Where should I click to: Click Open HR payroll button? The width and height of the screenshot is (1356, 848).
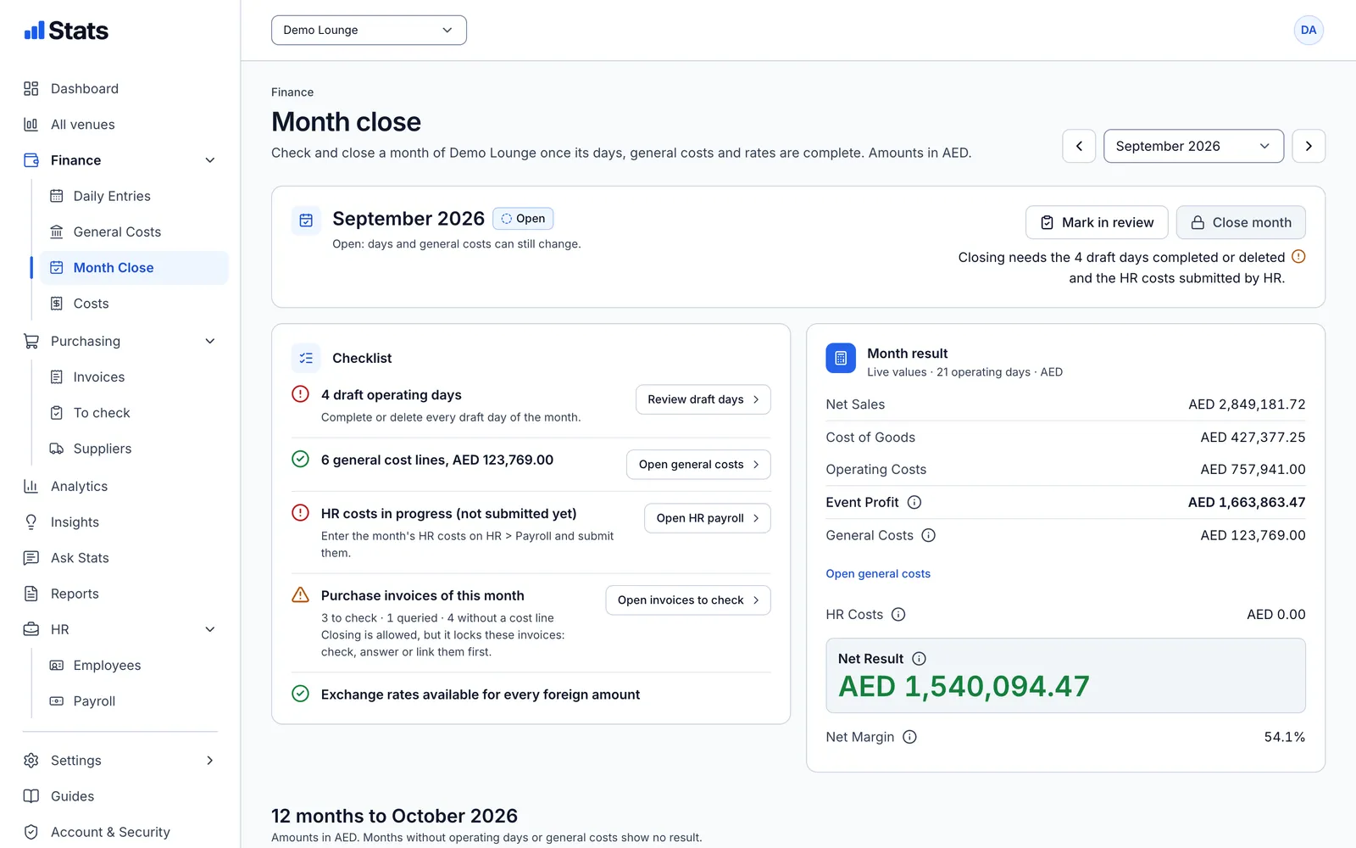click(708, 518)
